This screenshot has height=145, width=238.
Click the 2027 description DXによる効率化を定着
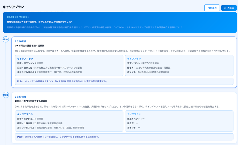click(117, 107)
